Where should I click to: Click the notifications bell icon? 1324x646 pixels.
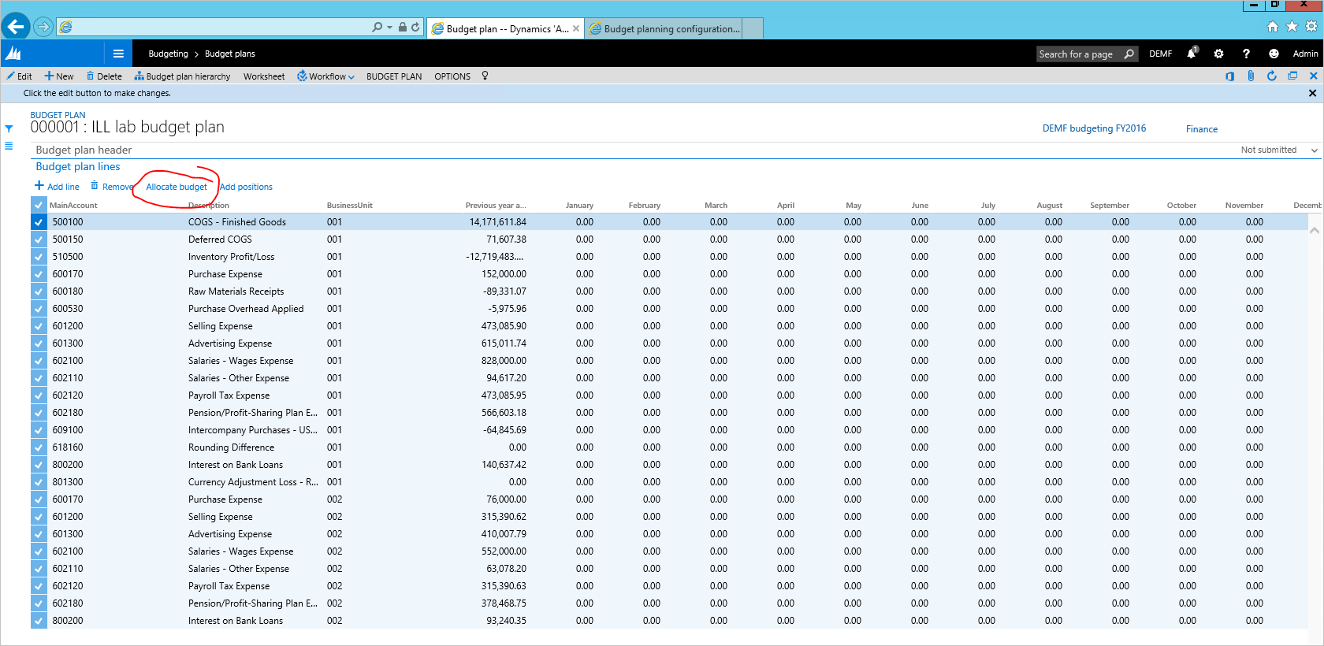[1192, 54]
